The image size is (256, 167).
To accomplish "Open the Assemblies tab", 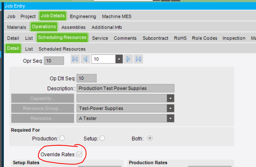I will coord(74,27).
